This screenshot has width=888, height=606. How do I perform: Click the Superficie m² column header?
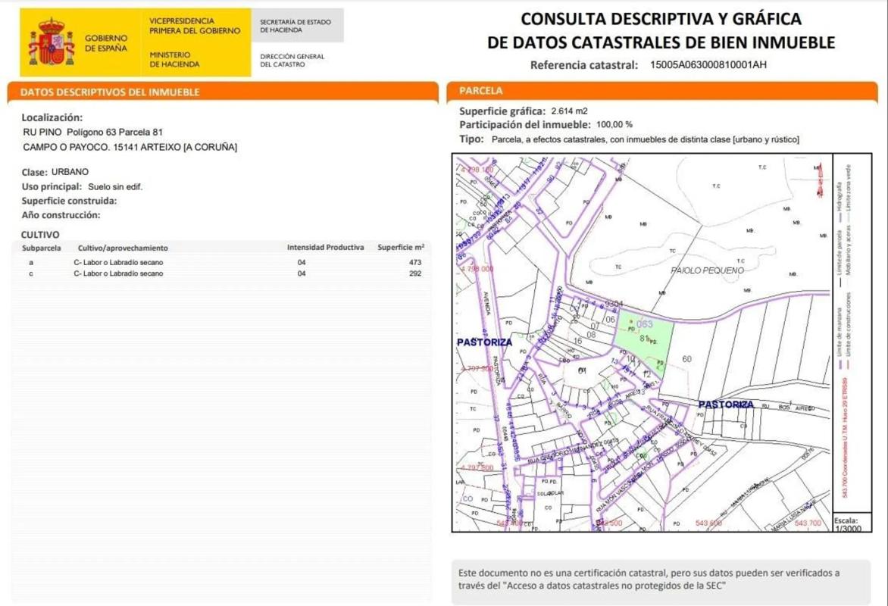tap(400, 248)
